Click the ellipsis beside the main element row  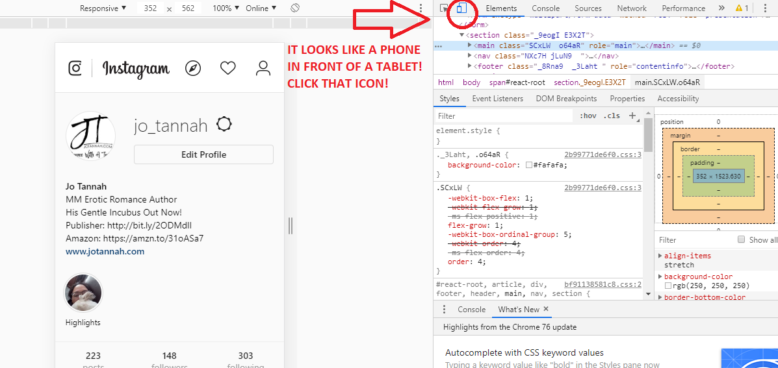(x=439, y=45)
